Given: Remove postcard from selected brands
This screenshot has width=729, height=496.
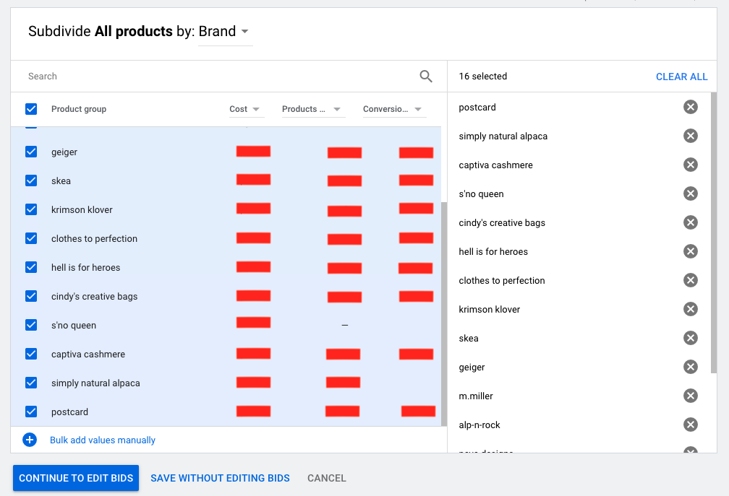Looking at the screenshot, I should pyautogui.click(x=691, y=107).
